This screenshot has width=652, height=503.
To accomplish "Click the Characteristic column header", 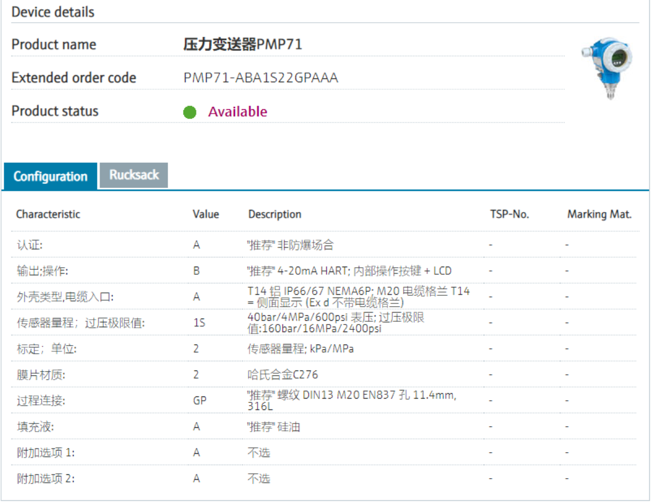I will (x=48, y=214).
